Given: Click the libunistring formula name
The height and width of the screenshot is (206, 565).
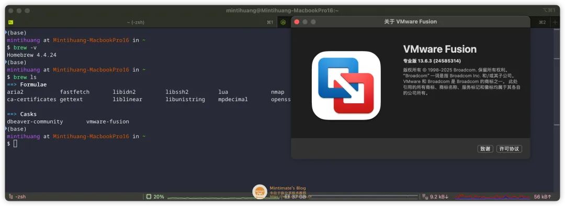Looking at the screenshot, I should pyautogui.click(x=185, y=99).
